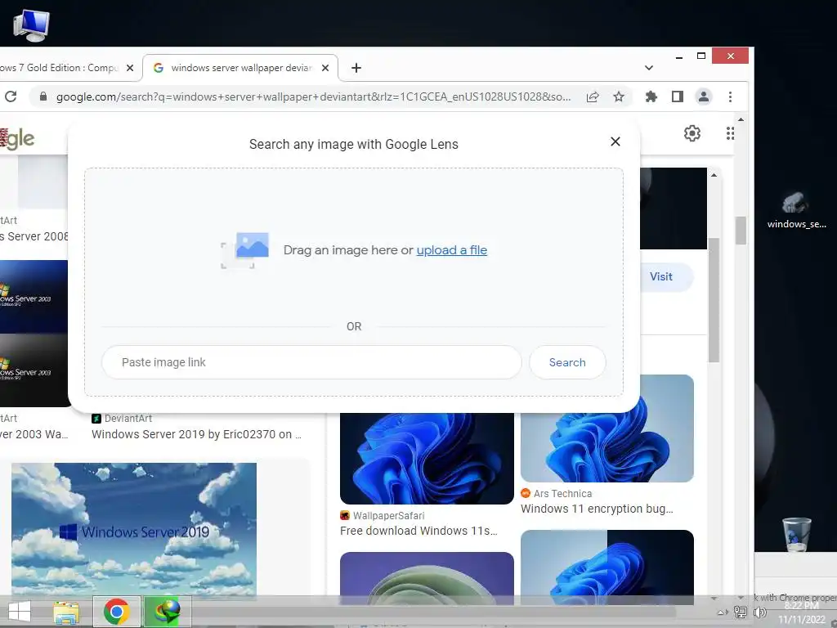Click the network tray icon
The image size is (837, 628).
[741, 612]
